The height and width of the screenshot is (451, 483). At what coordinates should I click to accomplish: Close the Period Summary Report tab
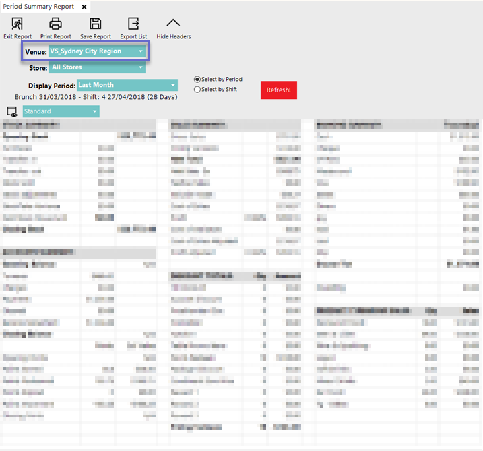pos(84,7)
